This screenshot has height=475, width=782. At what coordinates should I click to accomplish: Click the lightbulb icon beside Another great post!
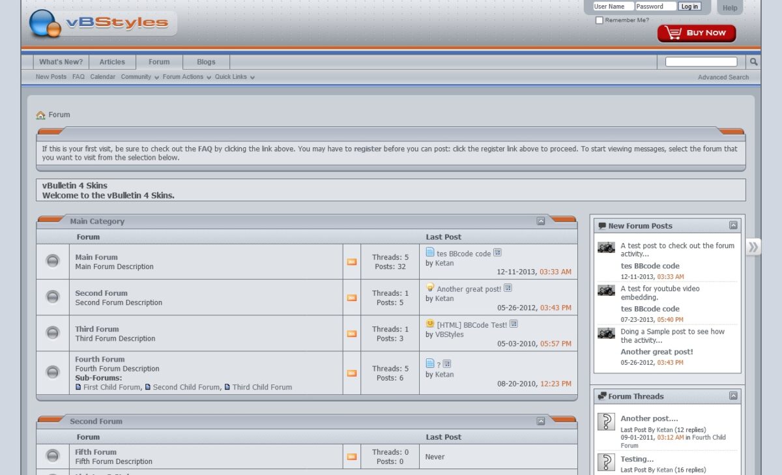pyautogui.click(x=430, y=287)
